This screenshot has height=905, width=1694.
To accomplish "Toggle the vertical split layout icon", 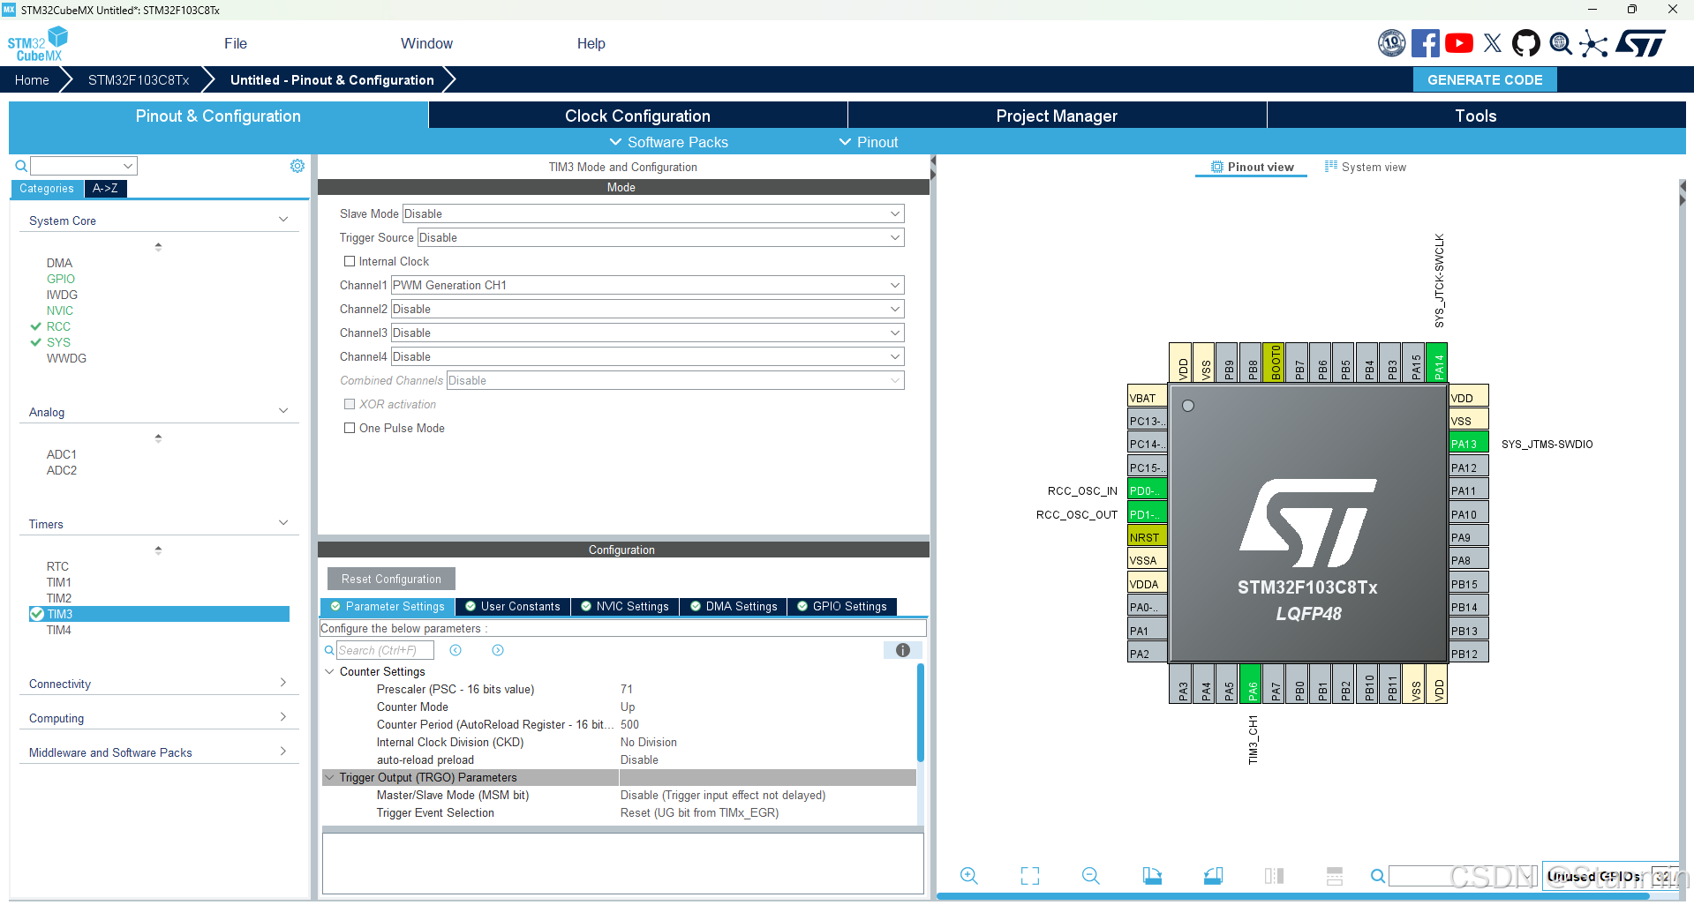I will 1274,876.
